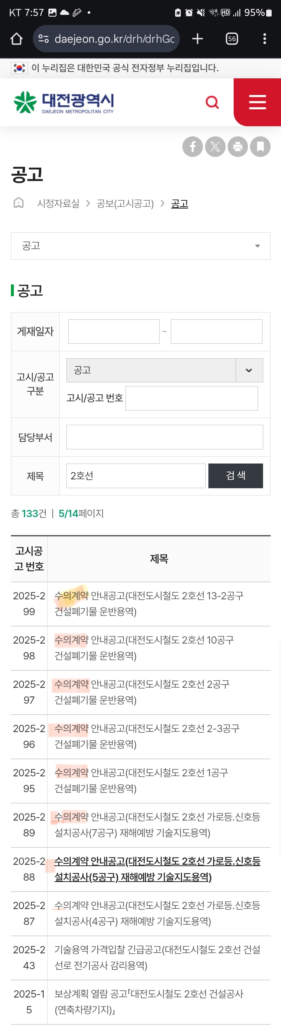Click the site info icon in address bar
This screenshot has width=281, height=1028.
point(43,39)
